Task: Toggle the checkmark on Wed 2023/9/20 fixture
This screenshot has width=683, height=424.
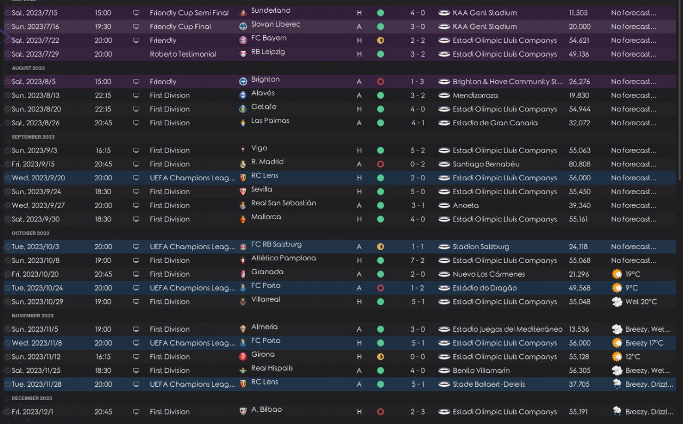Action: click(x=7, y=178)
